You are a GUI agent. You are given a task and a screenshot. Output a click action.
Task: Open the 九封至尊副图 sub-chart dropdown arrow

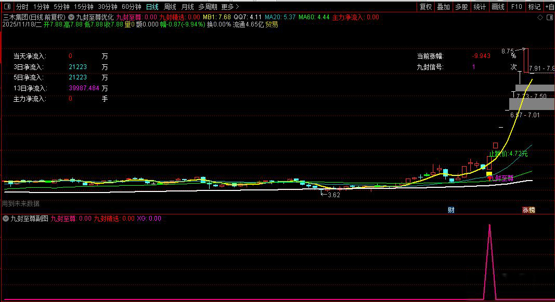point(6,218)
